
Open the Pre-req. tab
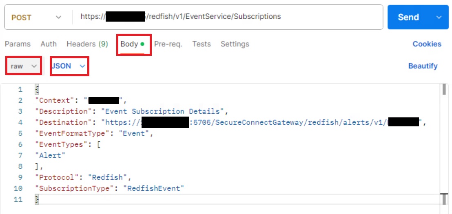point(168,44)
